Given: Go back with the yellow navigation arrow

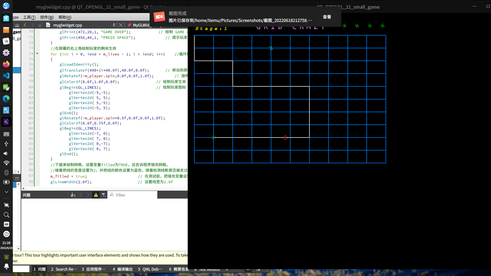Looking at the screenshot, I should (x=25, y=25).
